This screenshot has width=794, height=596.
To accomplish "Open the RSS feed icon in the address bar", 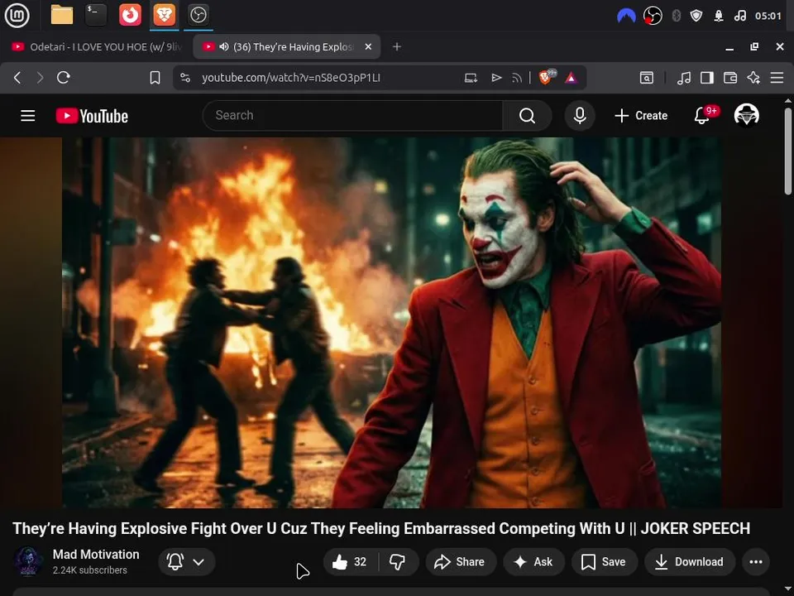I will click(x=516, y=78).
